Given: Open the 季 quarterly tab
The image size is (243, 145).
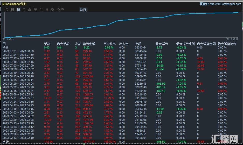Looking at the screenshot, I should [x=30, y=10].
